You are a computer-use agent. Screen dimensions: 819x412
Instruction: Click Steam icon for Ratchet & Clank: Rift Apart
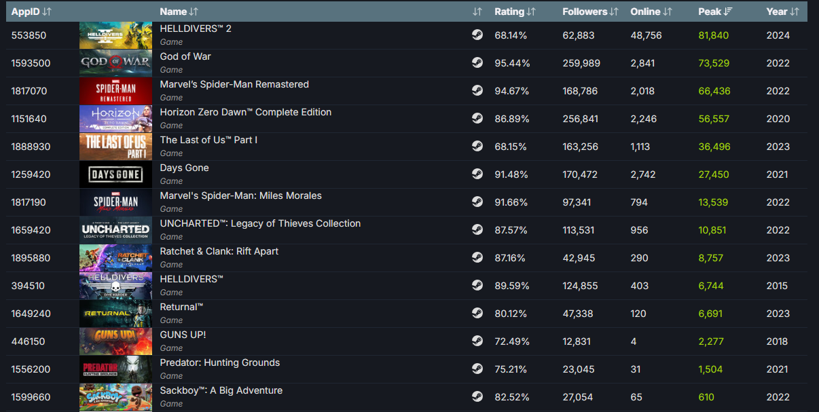coord(477,257)
